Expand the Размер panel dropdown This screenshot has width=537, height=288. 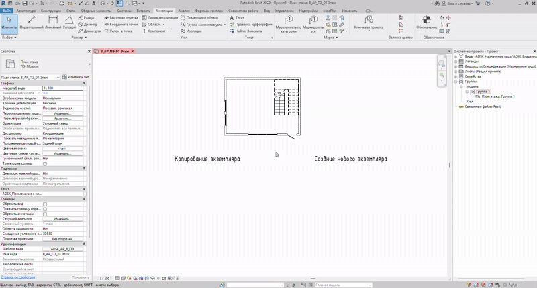click(x=79, y=38)
